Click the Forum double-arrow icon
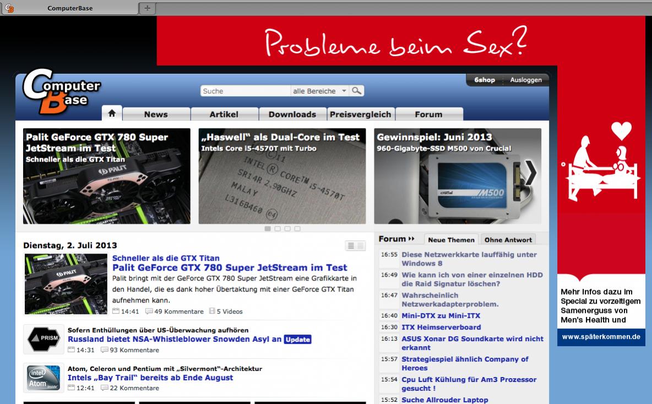 point(411,239)
